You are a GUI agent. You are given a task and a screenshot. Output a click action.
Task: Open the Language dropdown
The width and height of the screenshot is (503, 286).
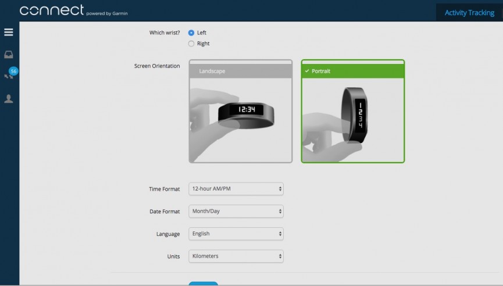[x=236, y=234]
